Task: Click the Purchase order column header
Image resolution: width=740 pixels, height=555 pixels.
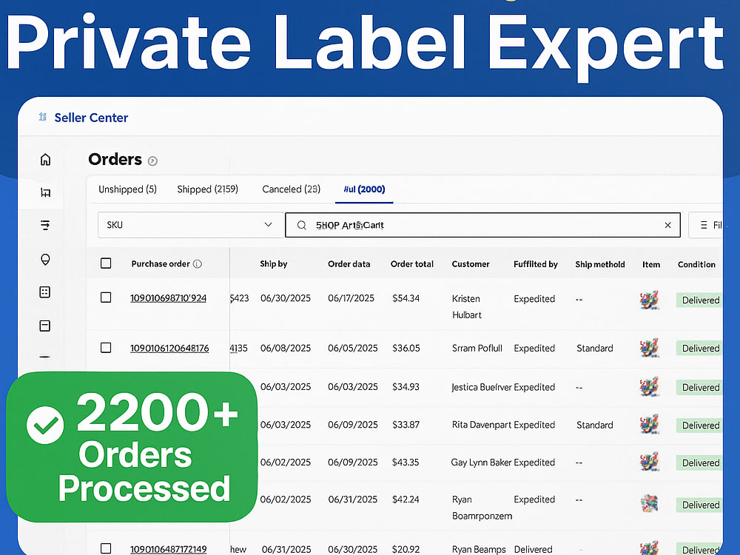Action: pos(161,264)
